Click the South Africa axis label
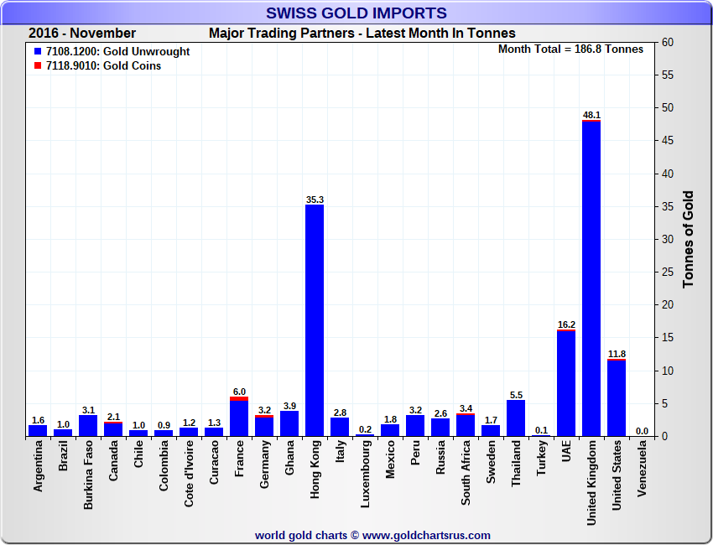The image size is (713, 545). click(x=466, y=473)
